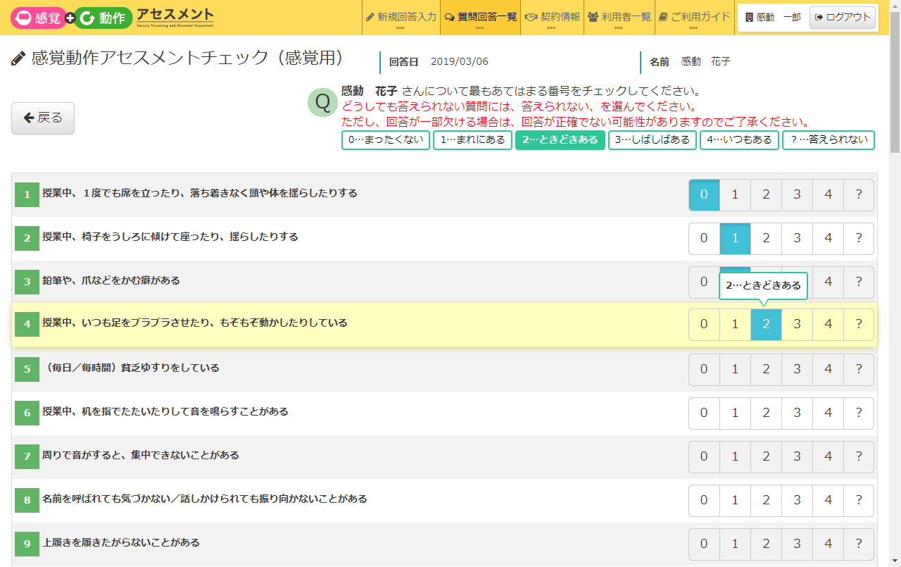
Task: Choose 1 for question 5 貧乏ゆすり
Action: [x=735, y=370]
